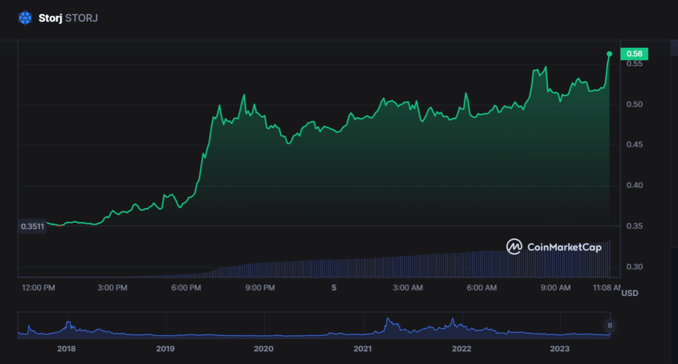Click the 12:00 PM time axis label
Viewport: 678px width, 364px height.
38,287
